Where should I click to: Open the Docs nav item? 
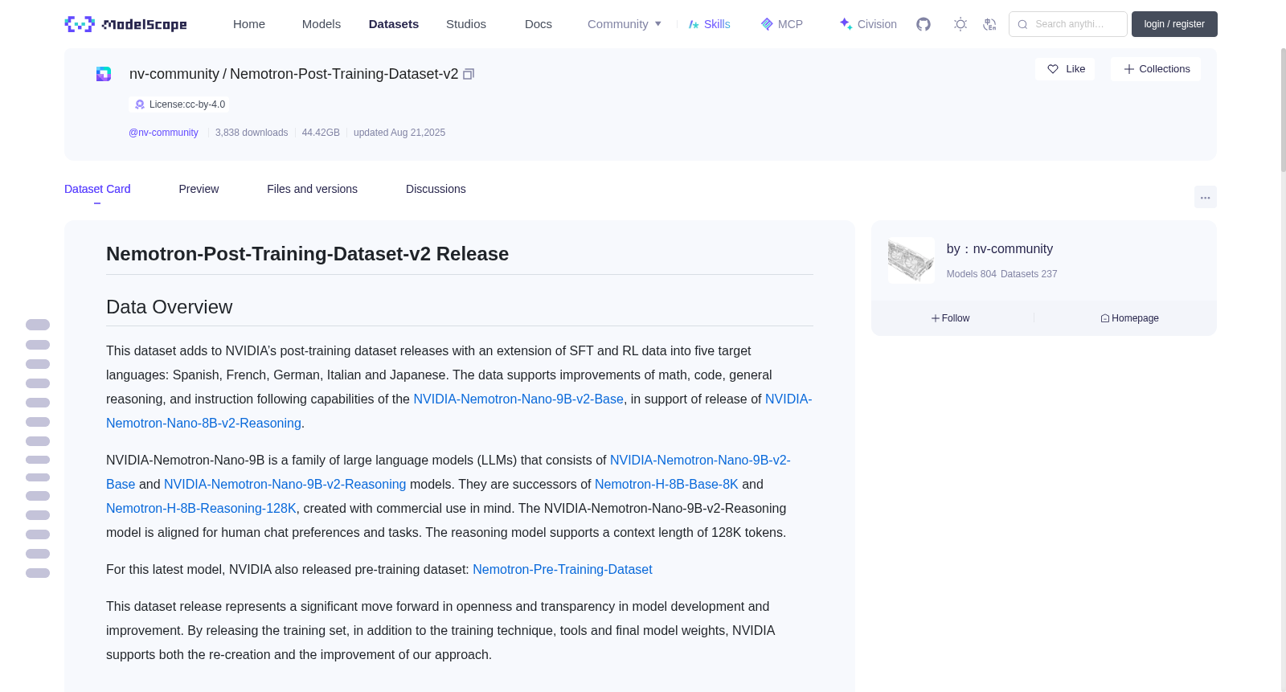tap(539, 24)
